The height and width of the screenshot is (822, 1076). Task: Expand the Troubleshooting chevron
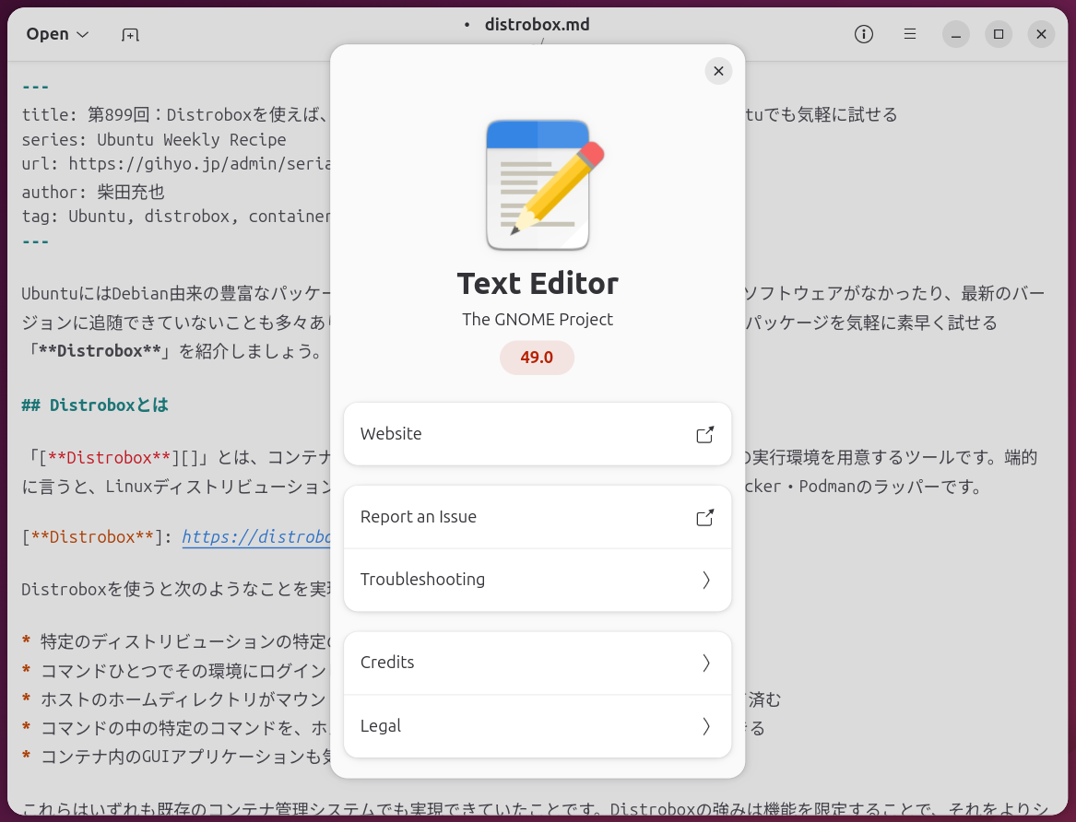[706, 580]
